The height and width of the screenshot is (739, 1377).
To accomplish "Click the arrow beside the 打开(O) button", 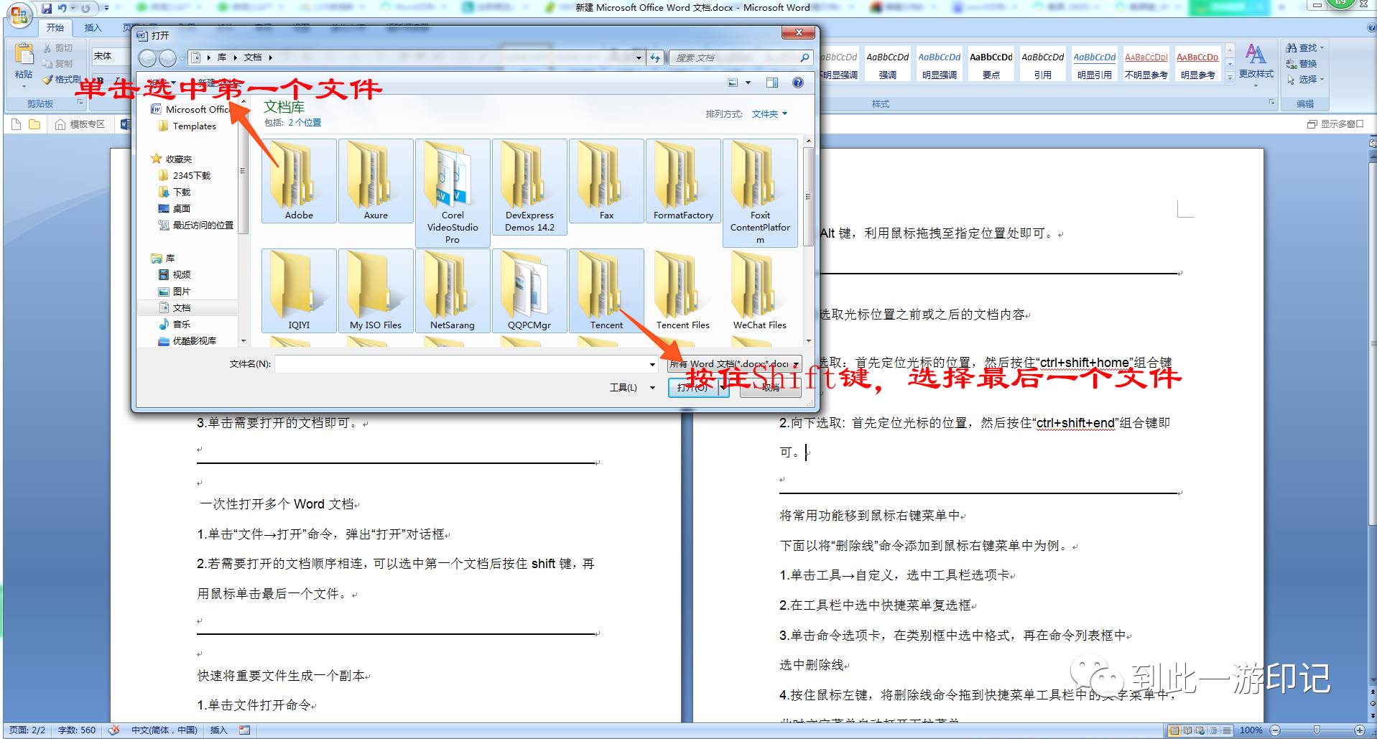I will [723, 387].
